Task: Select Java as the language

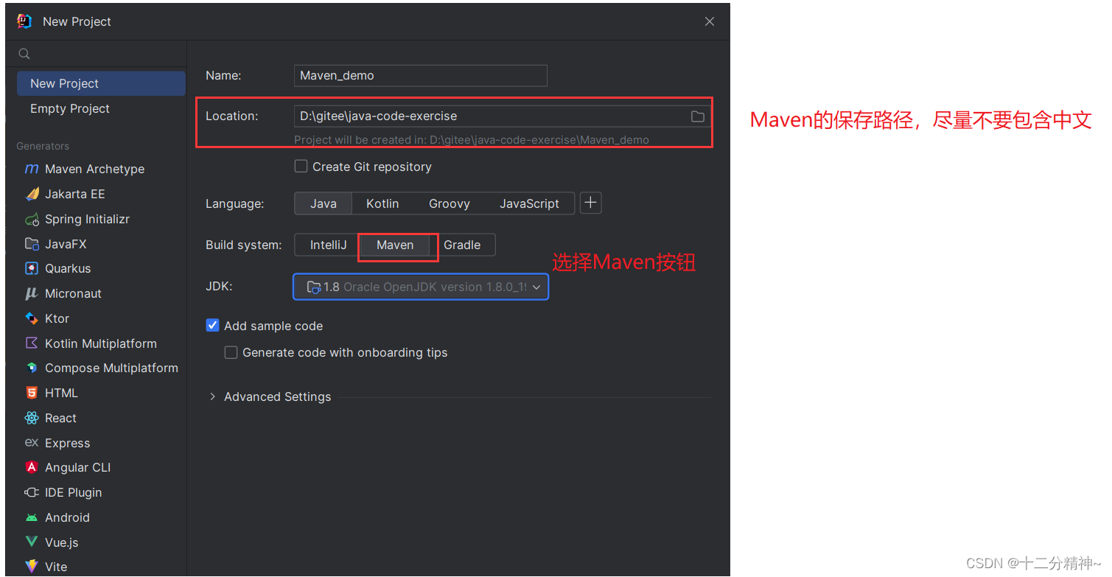Action: [x=324, y=203]
